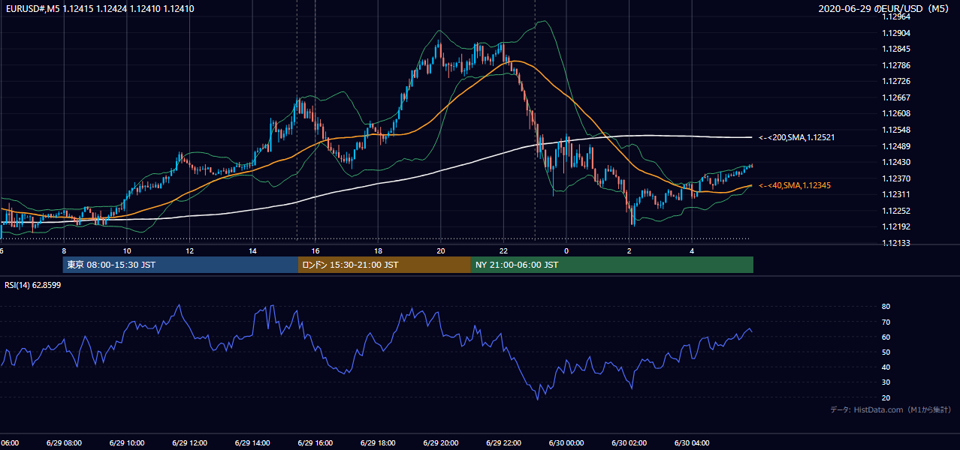
Task: Click price level 1.12667 on the axis
Action: point(895,97)
